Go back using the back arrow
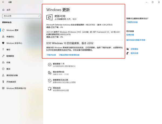Viewport: 162px width, 124px height. click(3, 2)
